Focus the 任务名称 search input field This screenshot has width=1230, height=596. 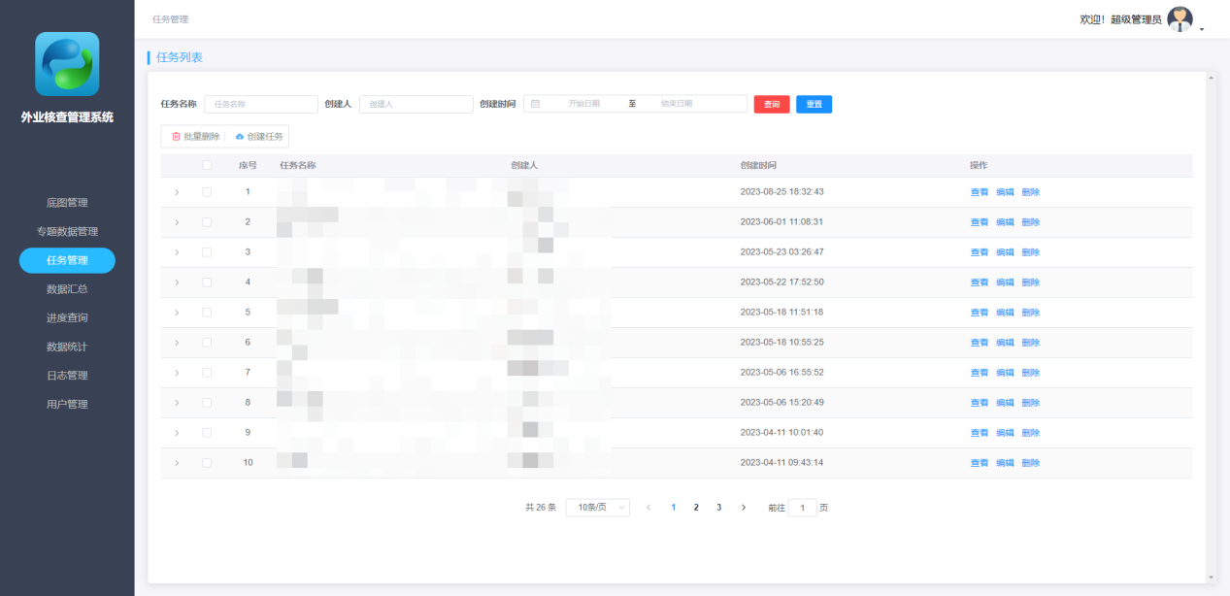point(260,104)
